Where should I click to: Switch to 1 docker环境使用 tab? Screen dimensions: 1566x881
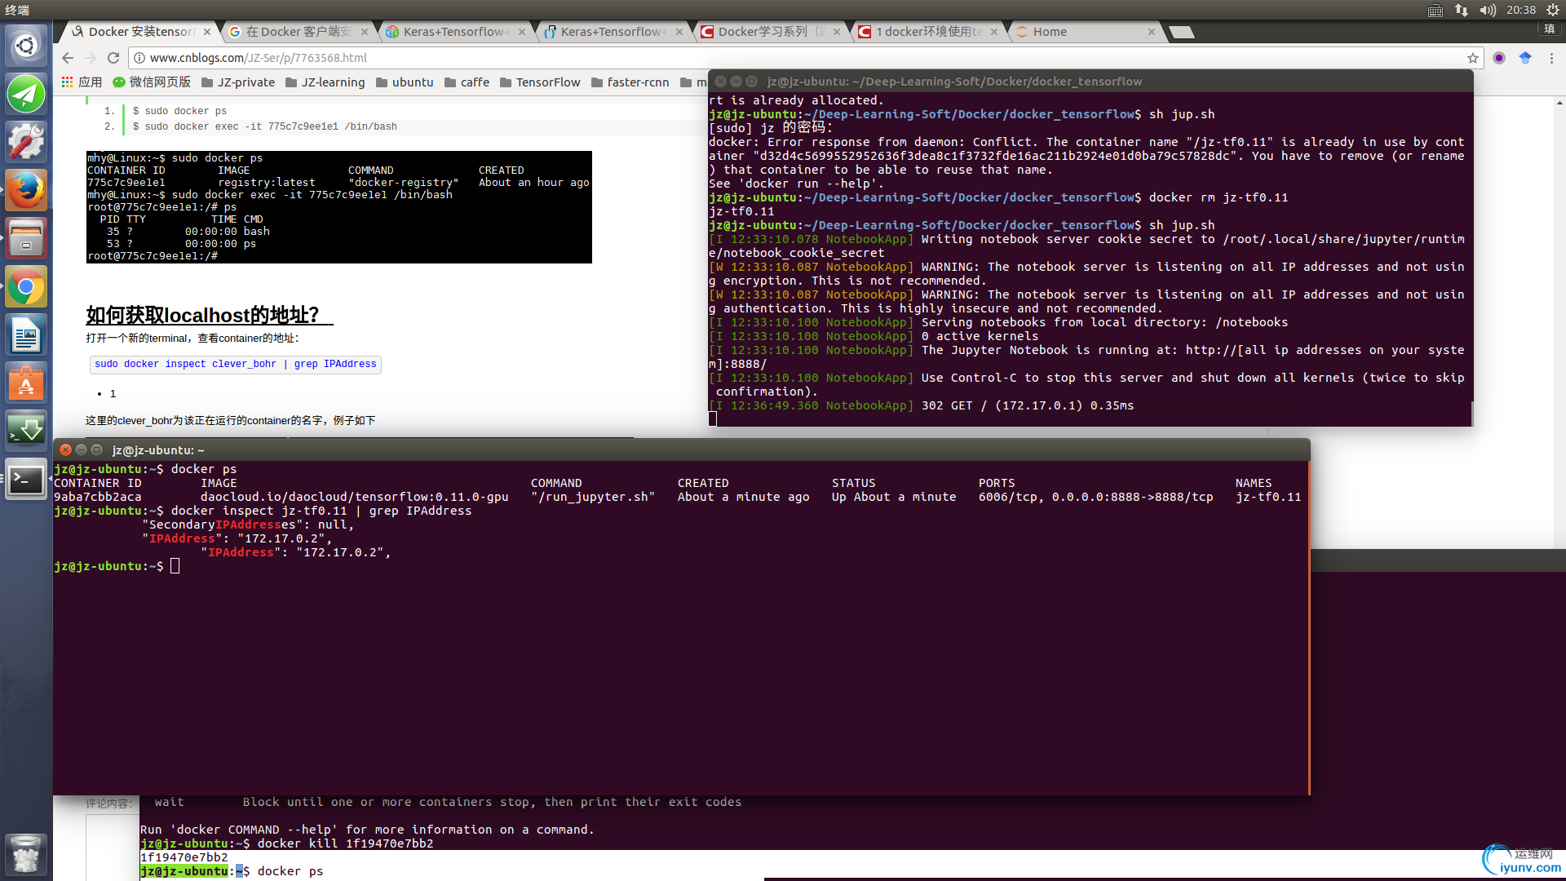point(927,32)
